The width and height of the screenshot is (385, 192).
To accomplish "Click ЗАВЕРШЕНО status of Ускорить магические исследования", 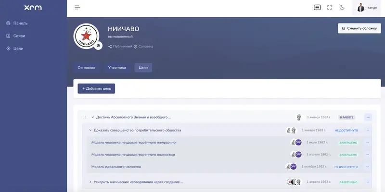I will tap(348, 182).
